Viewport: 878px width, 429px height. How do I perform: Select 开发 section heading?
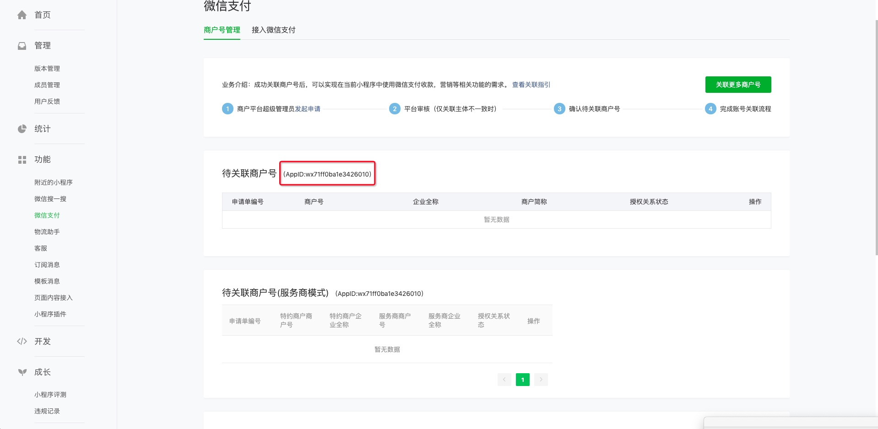[43, 341]
